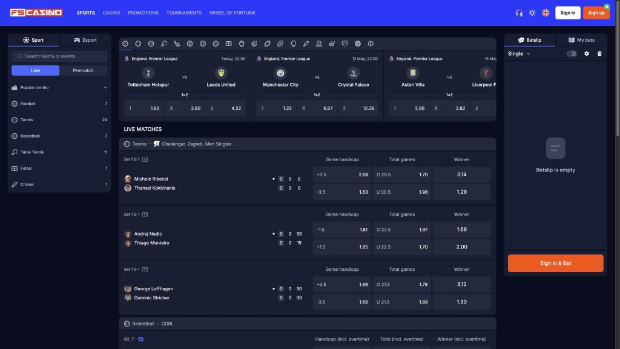Pick Over 22.5 total games 1.97
620x349 pixels.
tap(402, 230)
